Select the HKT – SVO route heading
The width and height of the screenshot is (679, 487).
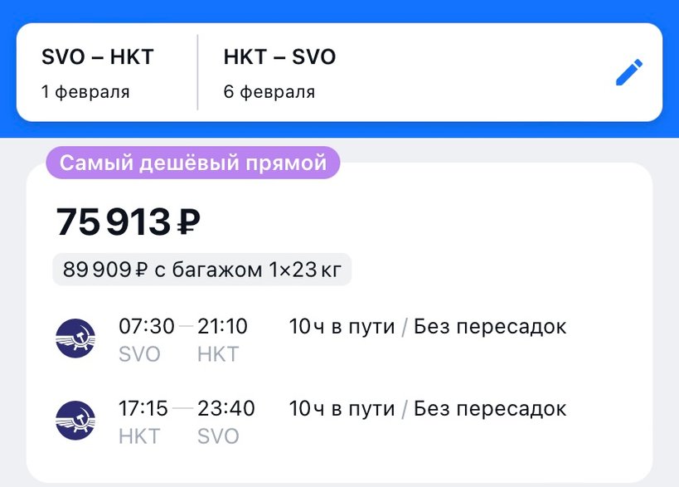[x=279, y=57]
